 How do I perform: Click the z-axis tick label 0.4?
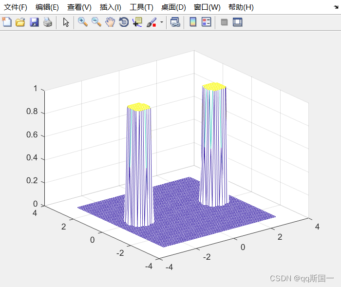pyautogui.click(x=32, y=157)
